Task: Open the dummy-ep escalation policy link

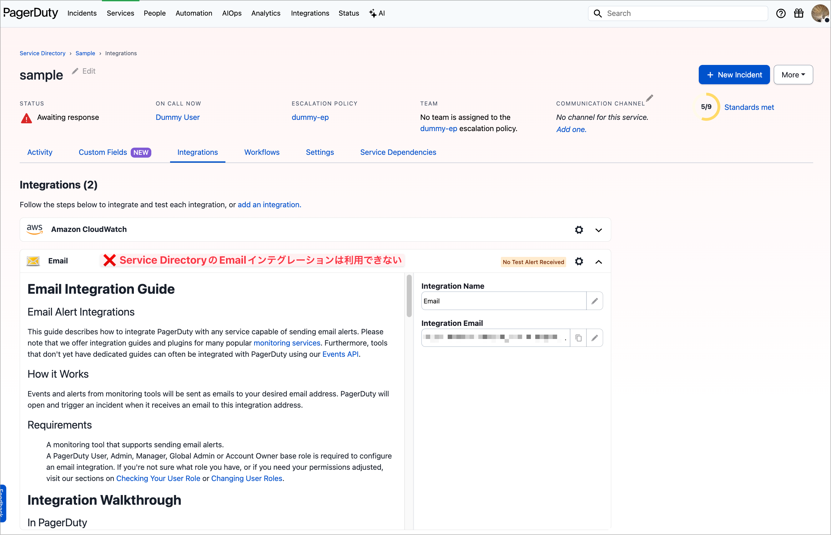Action: 310,117
